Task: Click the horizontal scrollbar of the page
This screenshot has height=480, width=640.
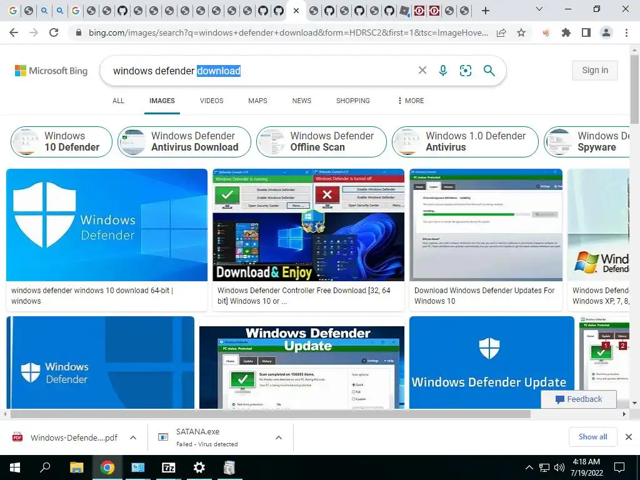Action: tap(270, 414)
